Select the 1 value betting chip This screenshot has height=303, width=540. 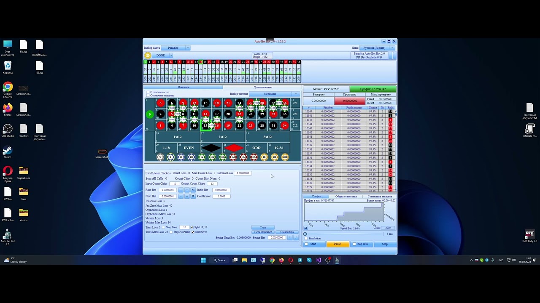(x=170, y=157)
